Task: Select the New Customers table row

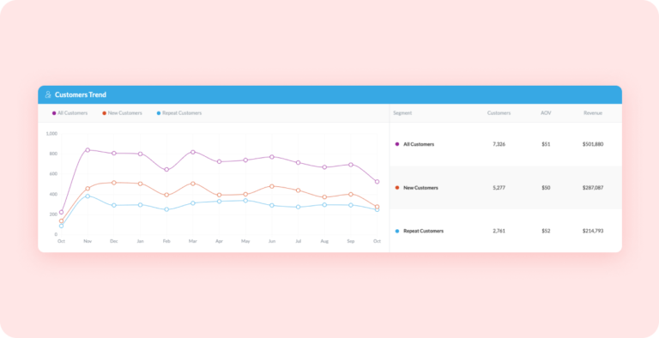Action: pyautogui.click(x=505, y=188)
